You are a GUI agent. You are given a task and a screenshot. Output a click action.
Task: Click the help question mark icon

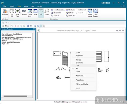(124, 6)
